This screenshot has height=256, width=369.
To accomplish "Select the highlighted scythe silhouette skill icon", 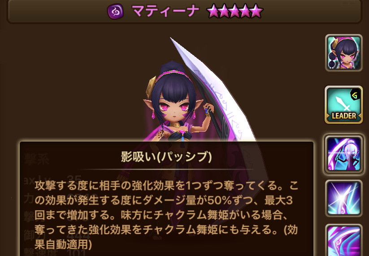I will tap(343, 154).
